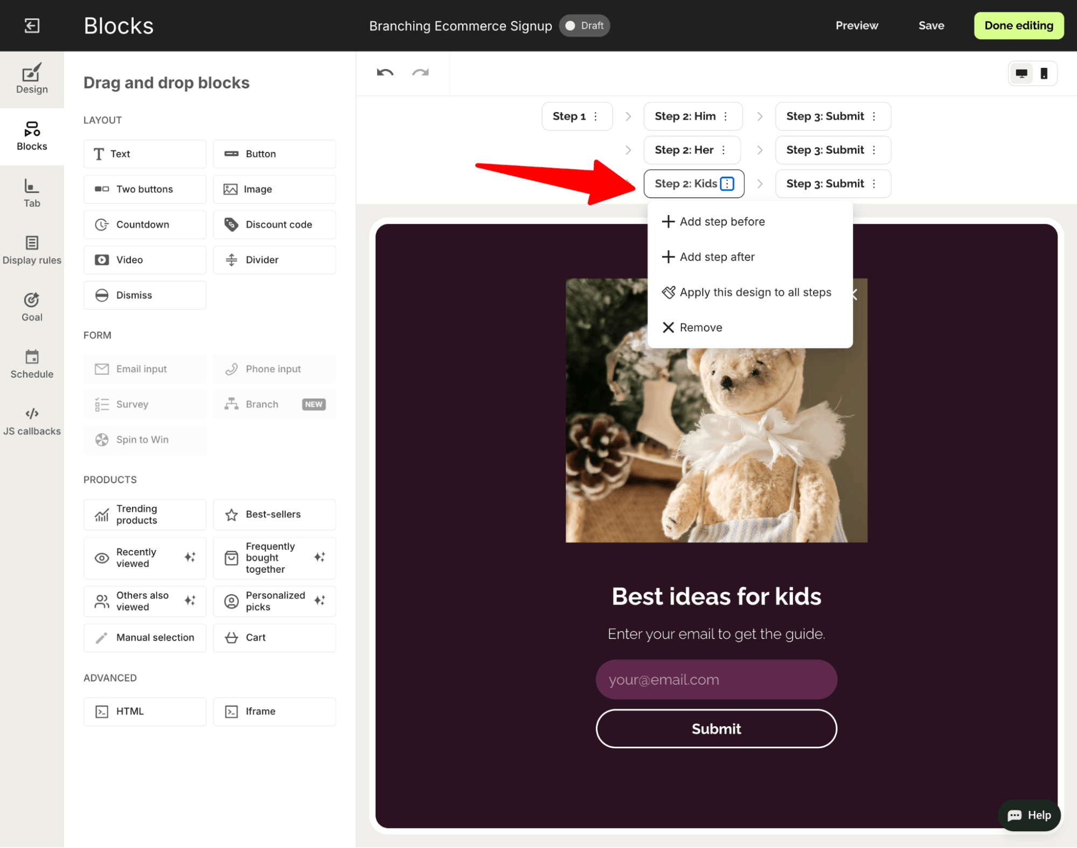Image resolution: width=1077 pixels, height=848 pixels.
Task: Click the Done editing button
Action: (x=1018, y=25)
